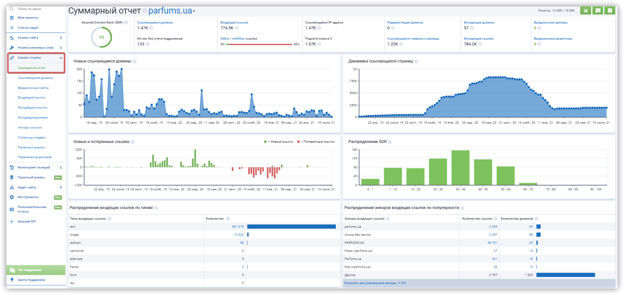Viewport: 624px width, 295px height.
Task: Toggle the Потерянные ссылки legend series
Action: click(x=316, y=142)
